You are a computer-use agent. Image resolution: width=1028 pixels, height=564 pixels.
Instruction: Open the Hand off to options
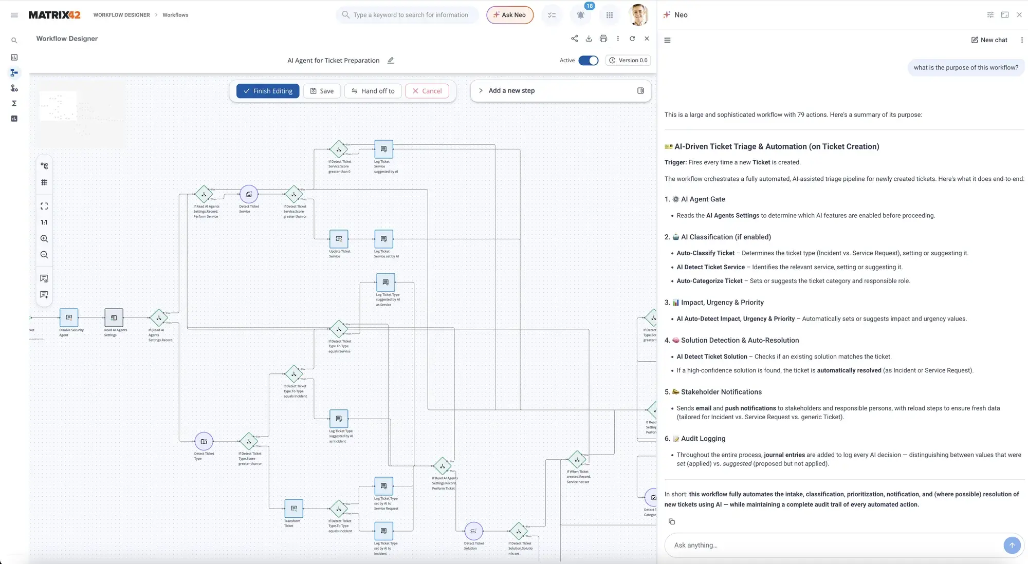[373, 91]
